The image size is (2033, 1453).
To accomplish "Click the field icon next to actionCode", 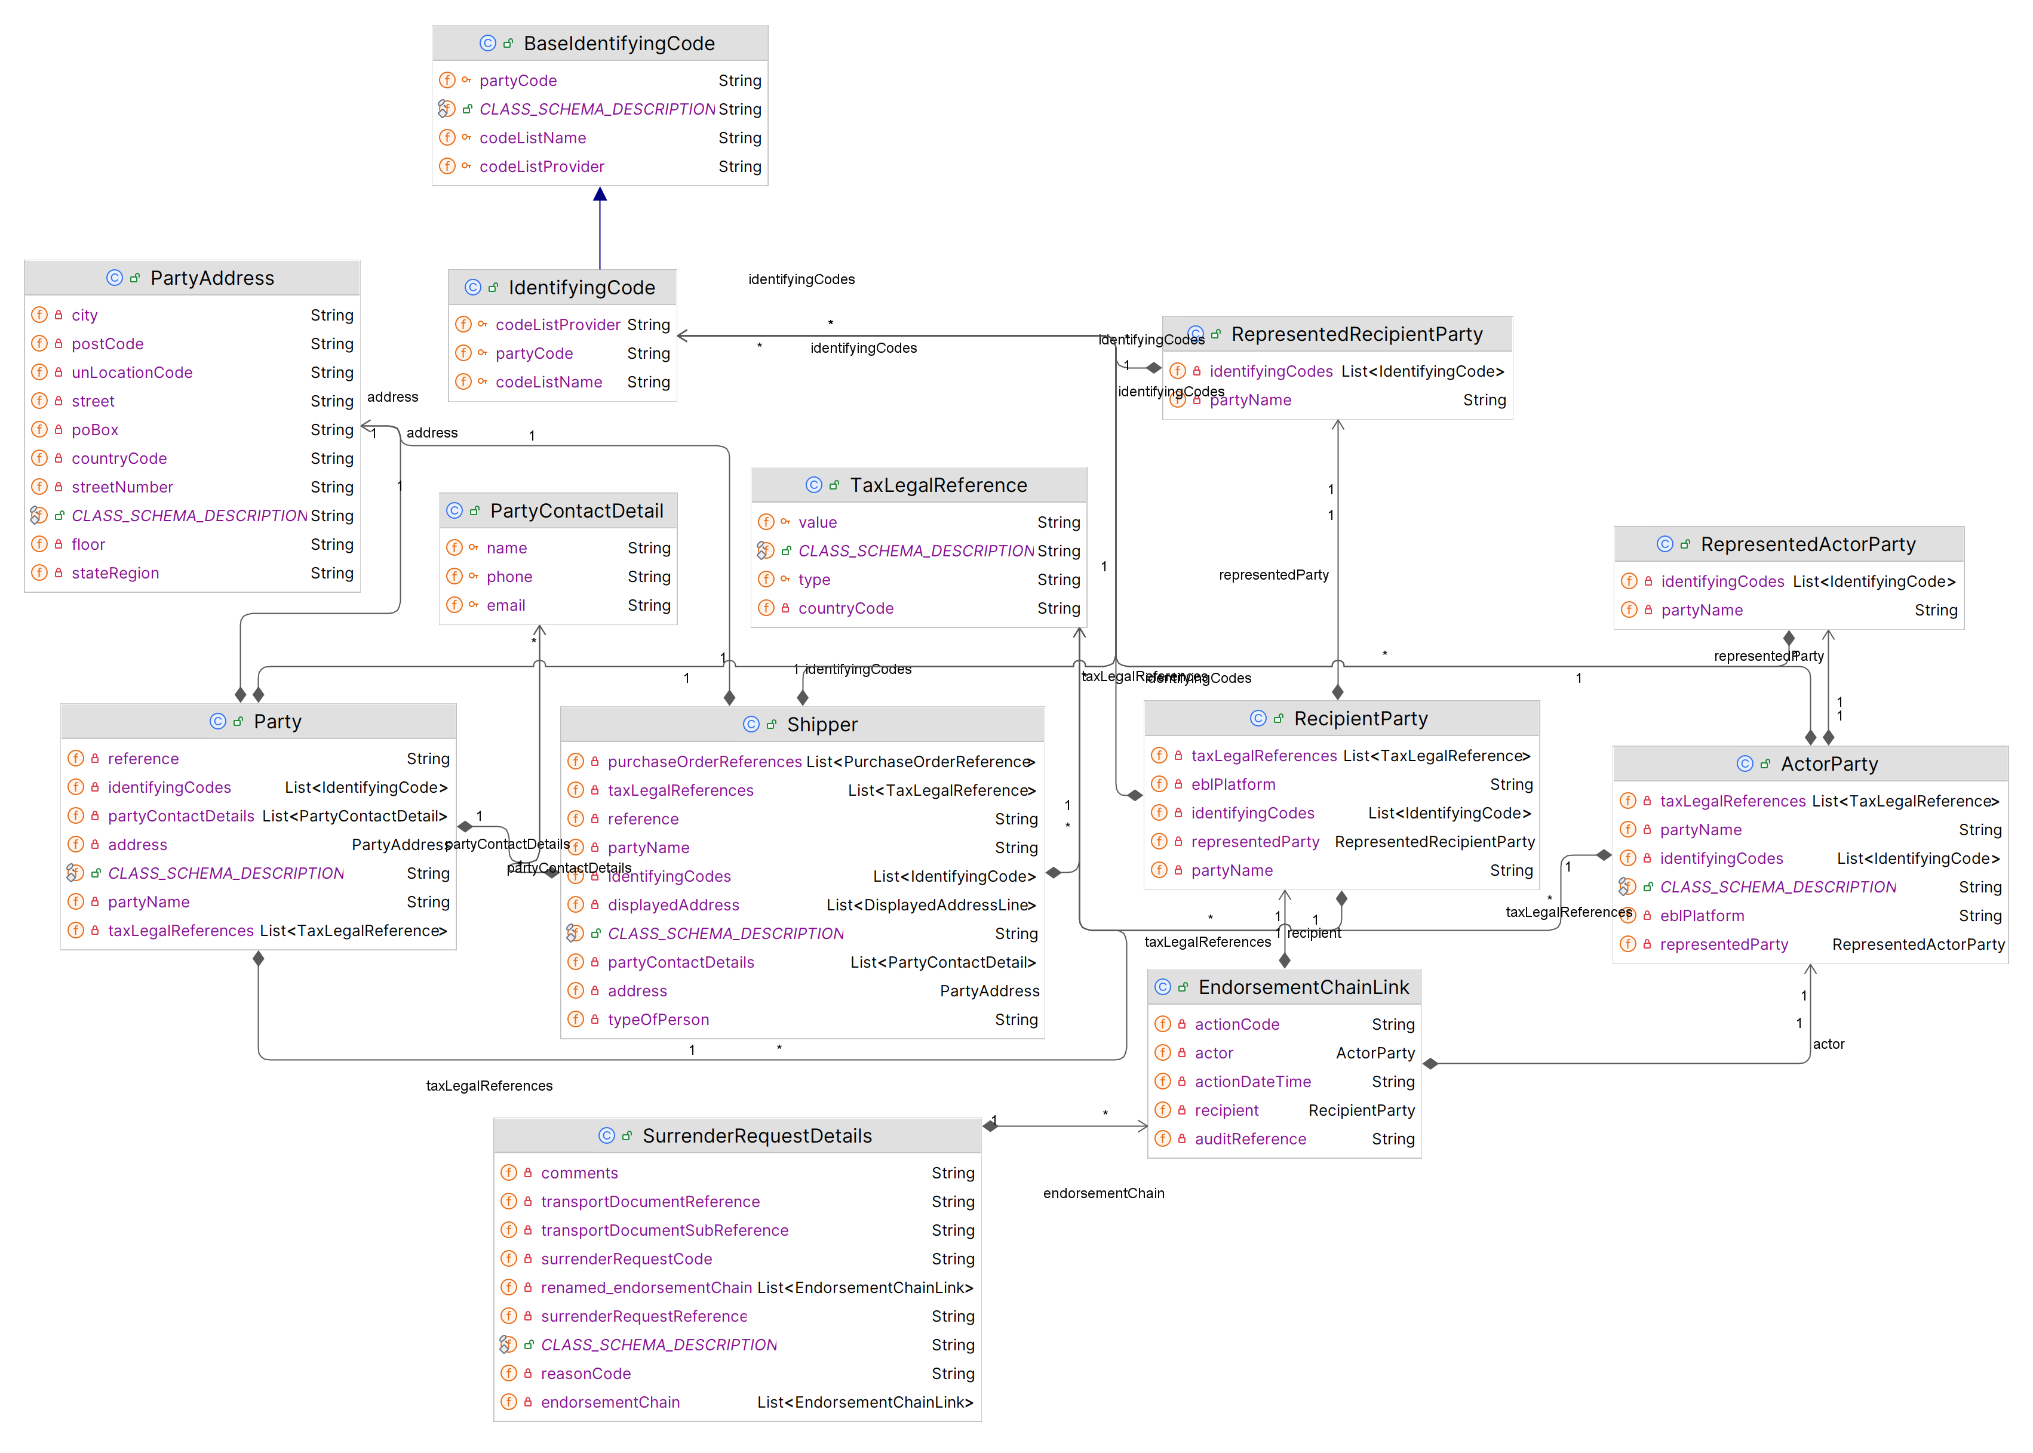I will [1163, 1024].
